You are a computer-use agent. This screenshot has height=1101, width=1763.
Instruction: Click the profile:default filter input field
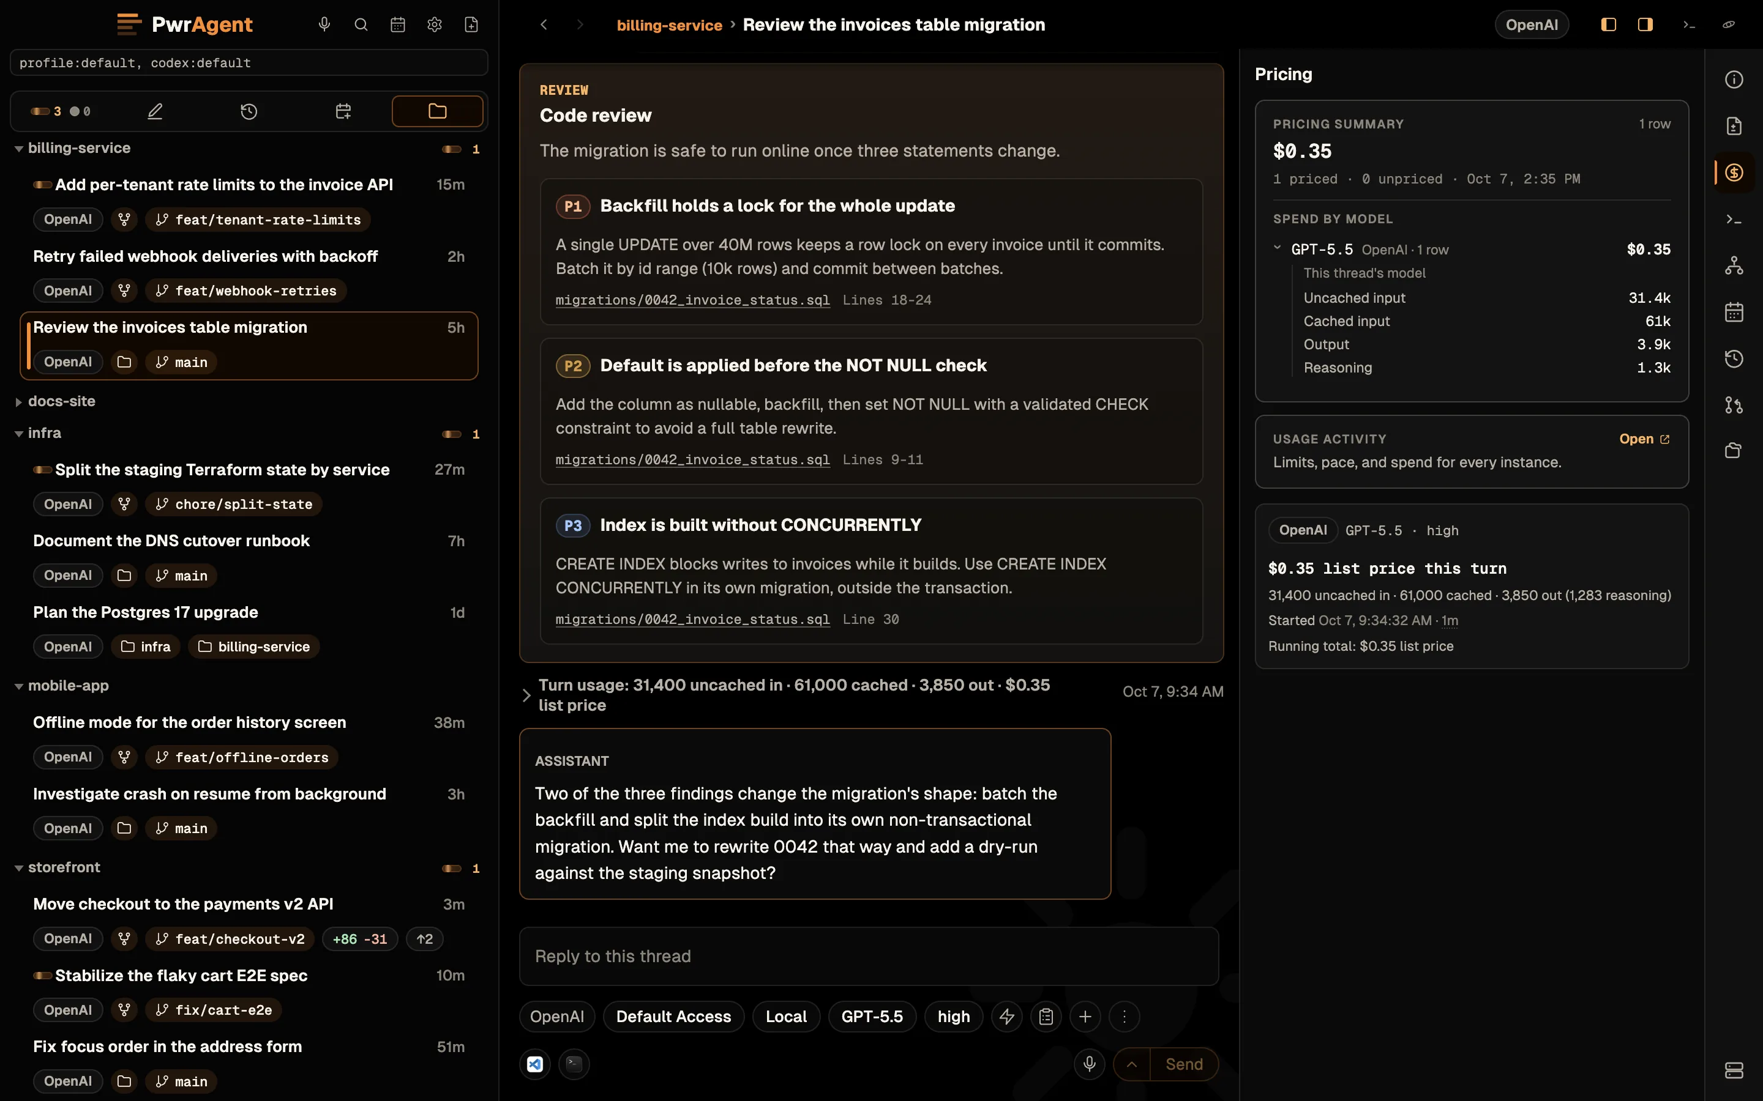(249, 62)
